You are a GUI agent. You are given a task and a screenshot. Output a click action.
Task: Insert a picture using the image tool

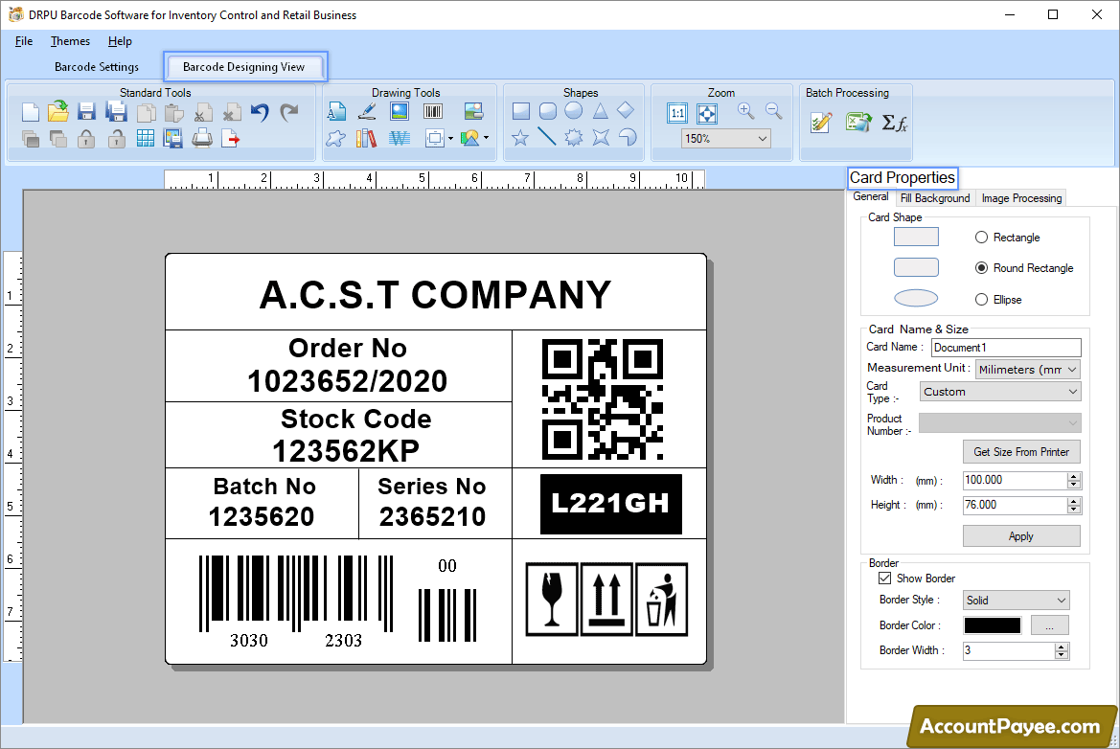click(x=400, y=111)
